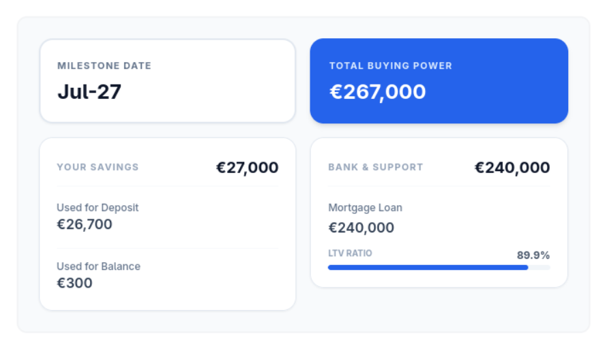Click the Bank & Support header label

(x=376, y=167)
